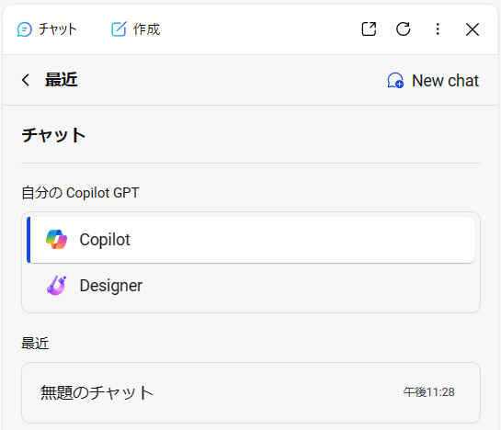Click the Copilot rainbow logo icon

(57, 239)
